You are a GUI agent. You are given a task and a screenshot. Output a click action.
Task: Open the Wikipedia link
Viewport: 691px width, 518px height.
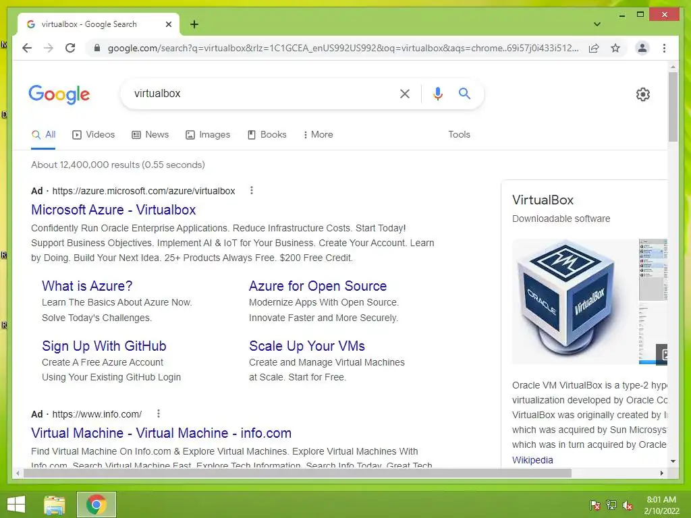click(532, 460)
